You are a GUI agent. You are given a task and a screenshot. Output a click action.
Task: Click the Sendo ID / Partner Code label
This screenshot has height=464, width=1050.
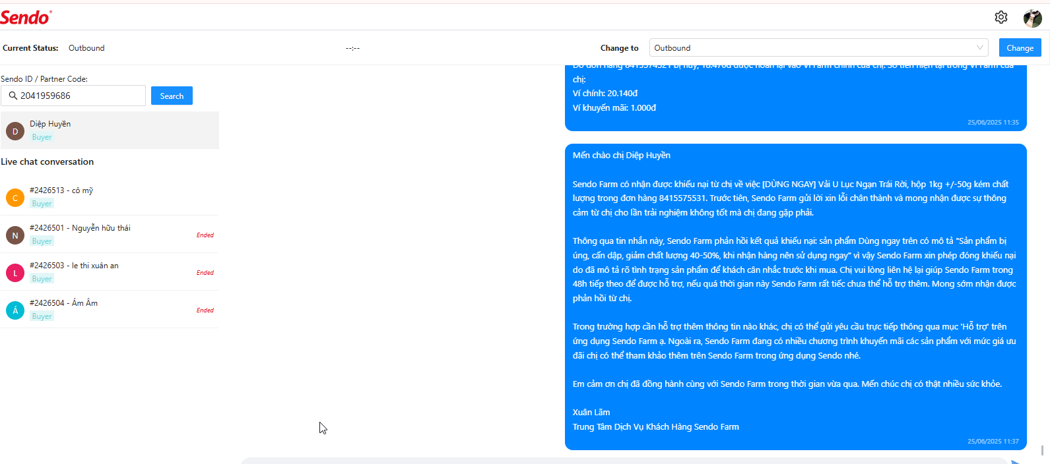[44, 79]
